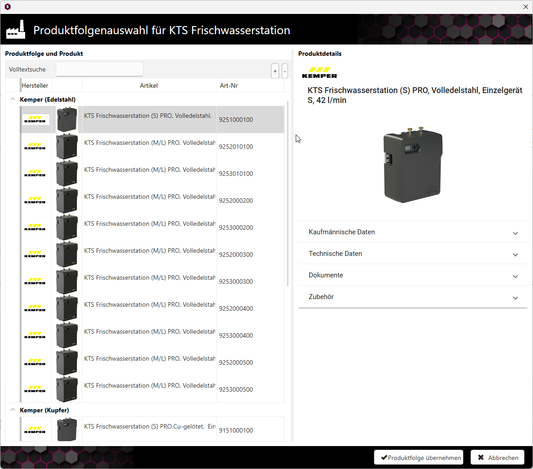Click product thumbnail for article 9253010100
The height and width of the screenshot is (469, 533).
(x=67, y=174)
